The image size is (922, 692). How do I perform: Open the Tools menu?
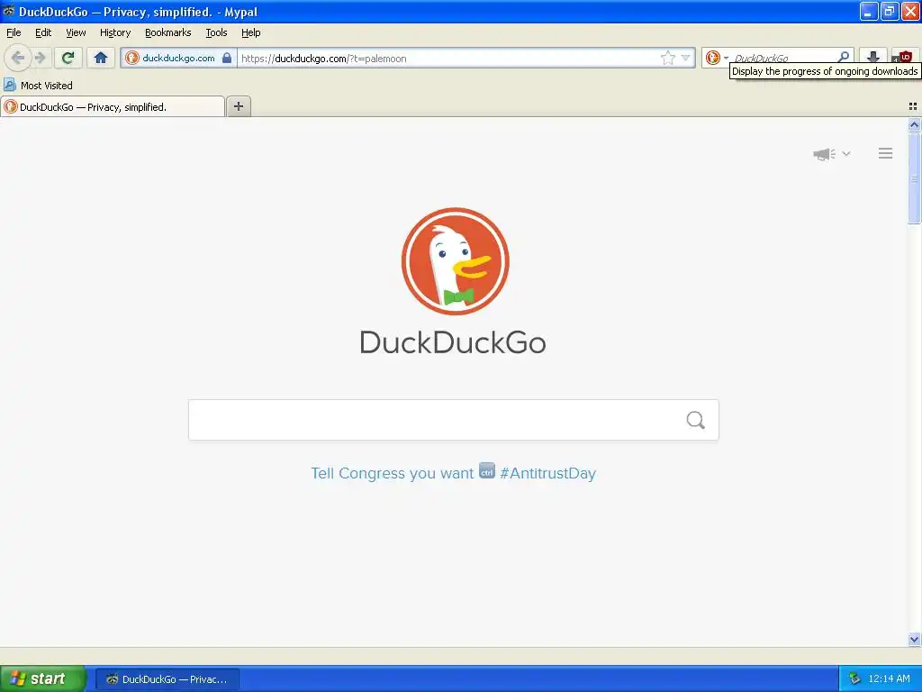tap(216, 32)
